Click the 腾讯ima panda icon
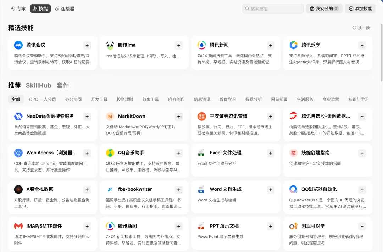The width and height of the screenshot is (383, 252). (110, 45)
